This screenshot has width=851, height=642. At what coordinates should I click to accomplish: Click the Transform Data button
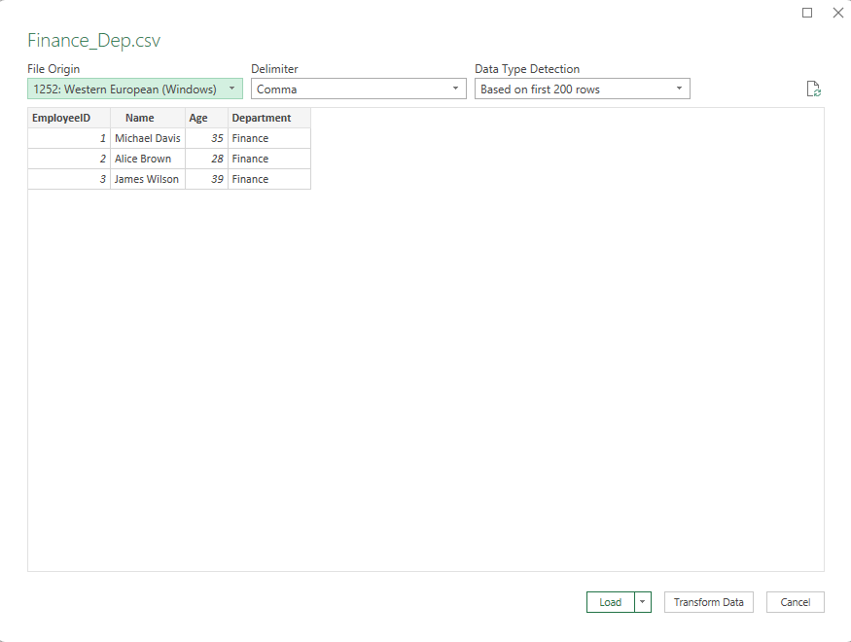[x=708, y=602]
